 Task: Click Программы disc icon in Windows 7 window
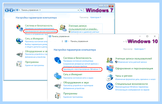click(x=20, y=64)
